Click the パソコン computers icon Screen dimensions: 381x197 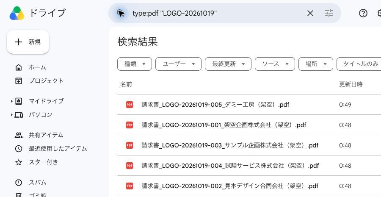pos(19,115)
